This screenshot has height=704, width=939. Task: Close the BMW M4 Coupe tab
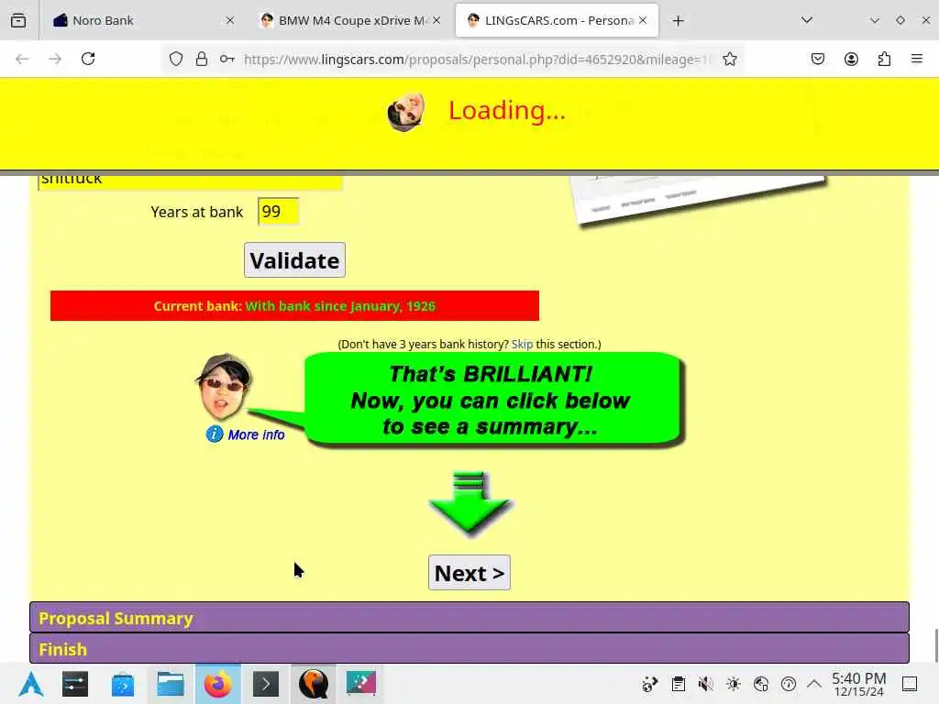436,20
